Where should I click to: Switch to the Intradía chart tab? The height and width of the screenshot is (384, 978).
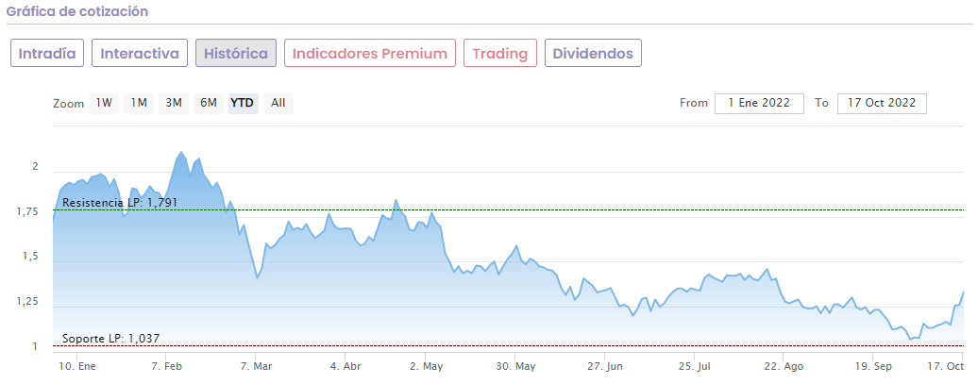[48, 53]
